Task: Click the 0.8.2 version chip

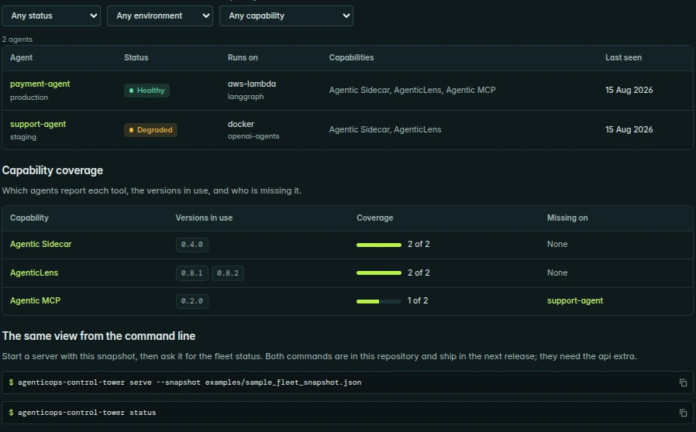Action: tap(228, 273)
